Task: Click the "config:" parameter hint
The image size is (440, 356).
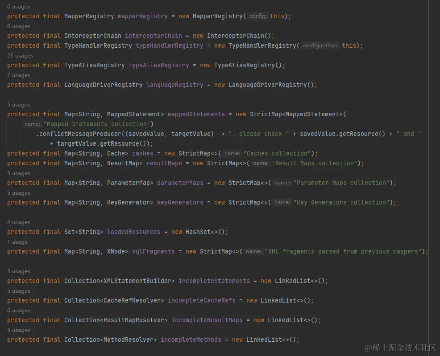Action: tap(258, 16)
